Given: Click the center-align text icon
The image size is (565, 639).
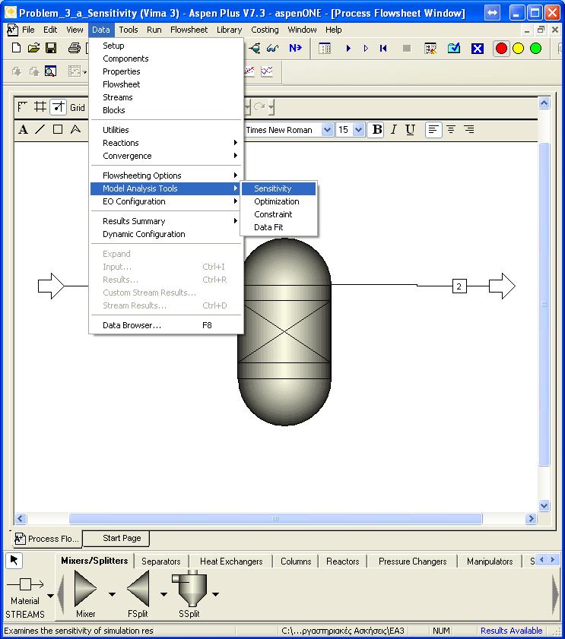Looking at the screenshot, I should [451, 130].
